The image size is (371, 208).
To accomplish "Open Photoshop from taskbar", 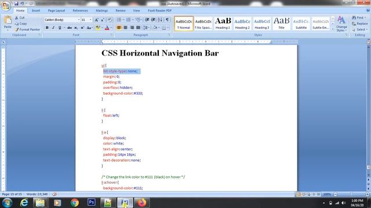I will (92, 202).
